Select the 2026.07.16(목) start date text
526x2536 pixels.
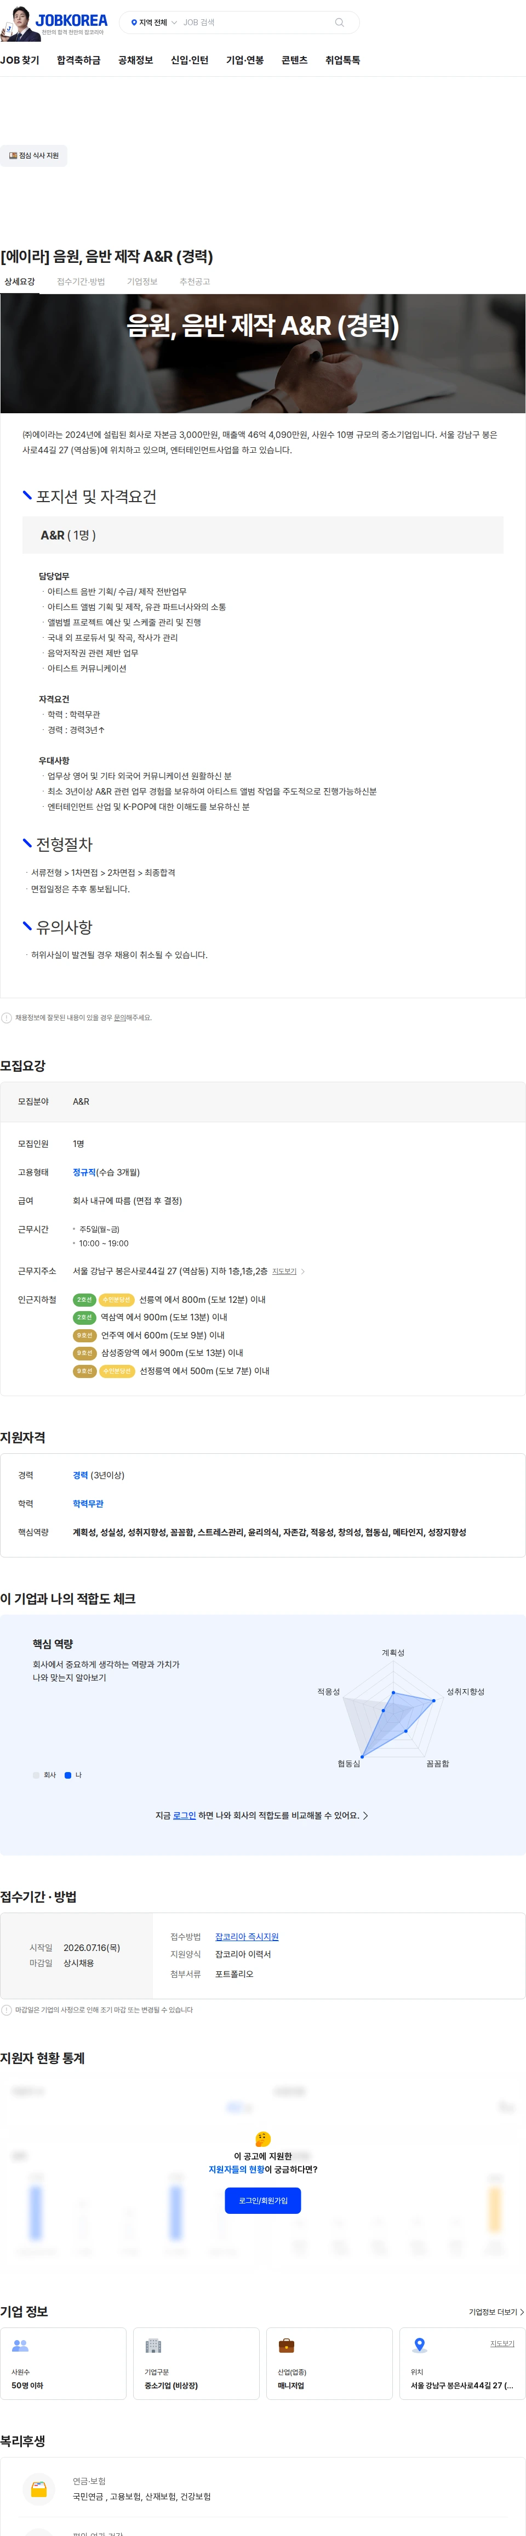(93, 1947)
